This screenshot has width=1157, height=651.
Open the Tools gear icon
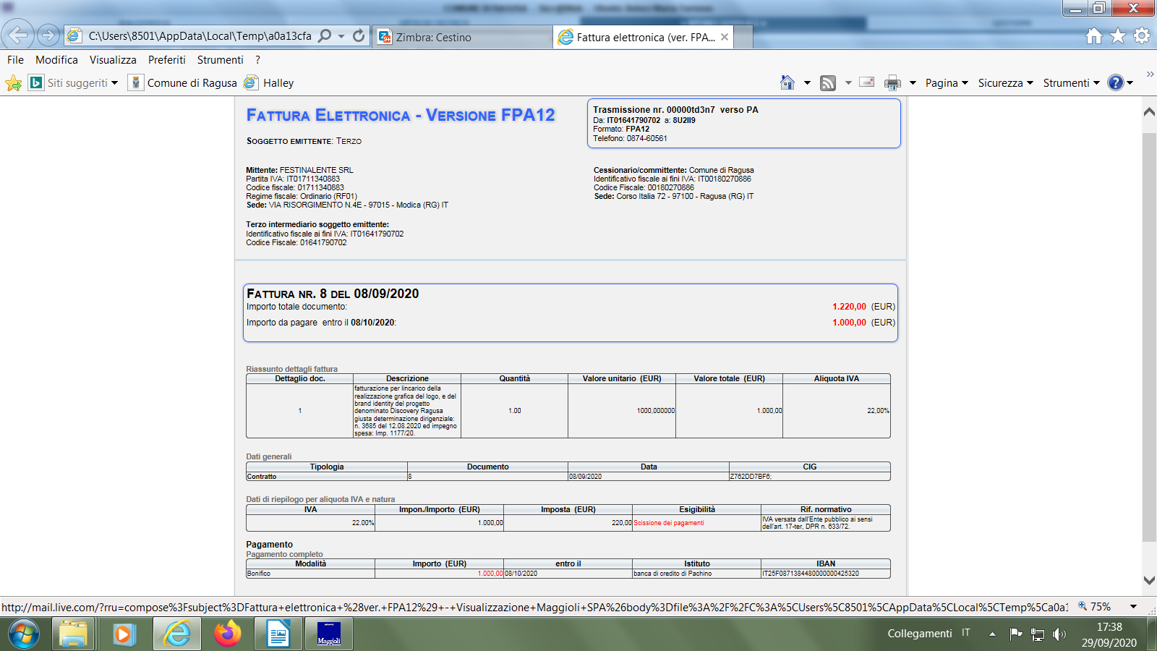[x=1142, y=35]
